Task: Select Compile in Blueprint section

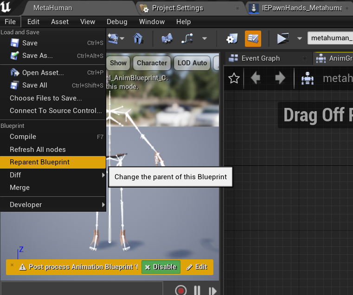Action: click(x=53, y=137)
